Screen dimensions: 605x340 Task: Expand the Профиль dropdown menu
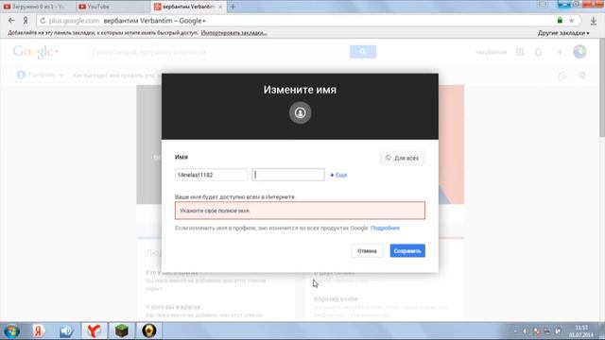point(40,75)
